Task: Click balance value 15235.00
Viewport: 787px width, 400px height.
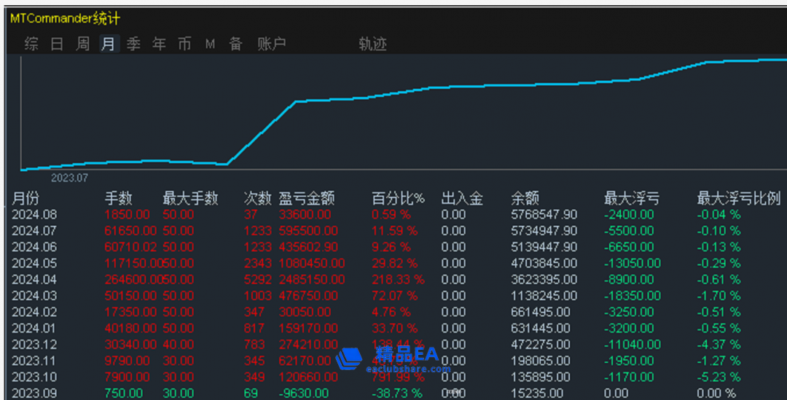Action: click(537, 393)
